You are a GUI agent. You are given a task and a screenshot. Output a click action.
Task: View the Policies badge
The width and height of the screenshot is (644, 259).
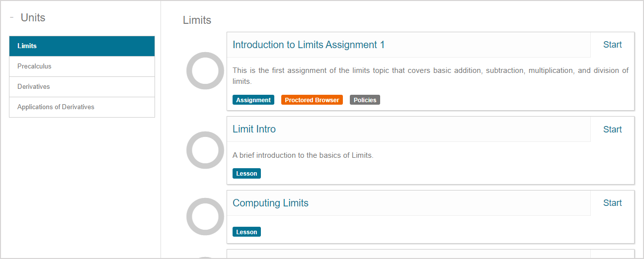(x=365, y=100)
